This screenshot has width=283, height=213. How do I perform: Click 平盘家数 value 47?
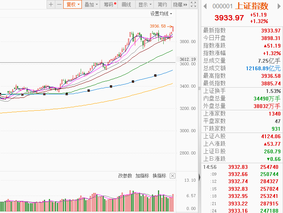coord(278,121)
